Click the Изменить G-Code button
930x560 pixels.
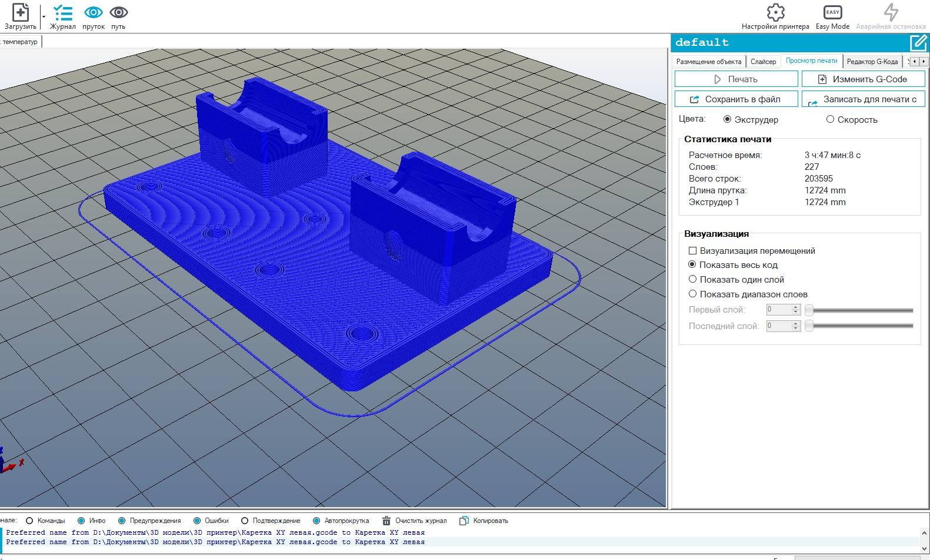click(x=863, y=79)
